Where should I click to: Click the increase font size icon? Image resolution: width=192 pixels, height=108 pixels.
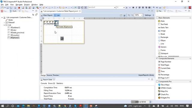click(x=127, y=7)
